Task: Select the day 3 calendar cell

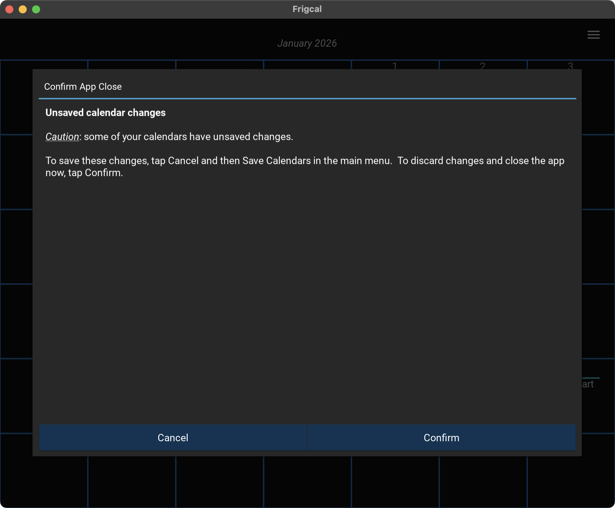Action: click(x=570, y=65)
